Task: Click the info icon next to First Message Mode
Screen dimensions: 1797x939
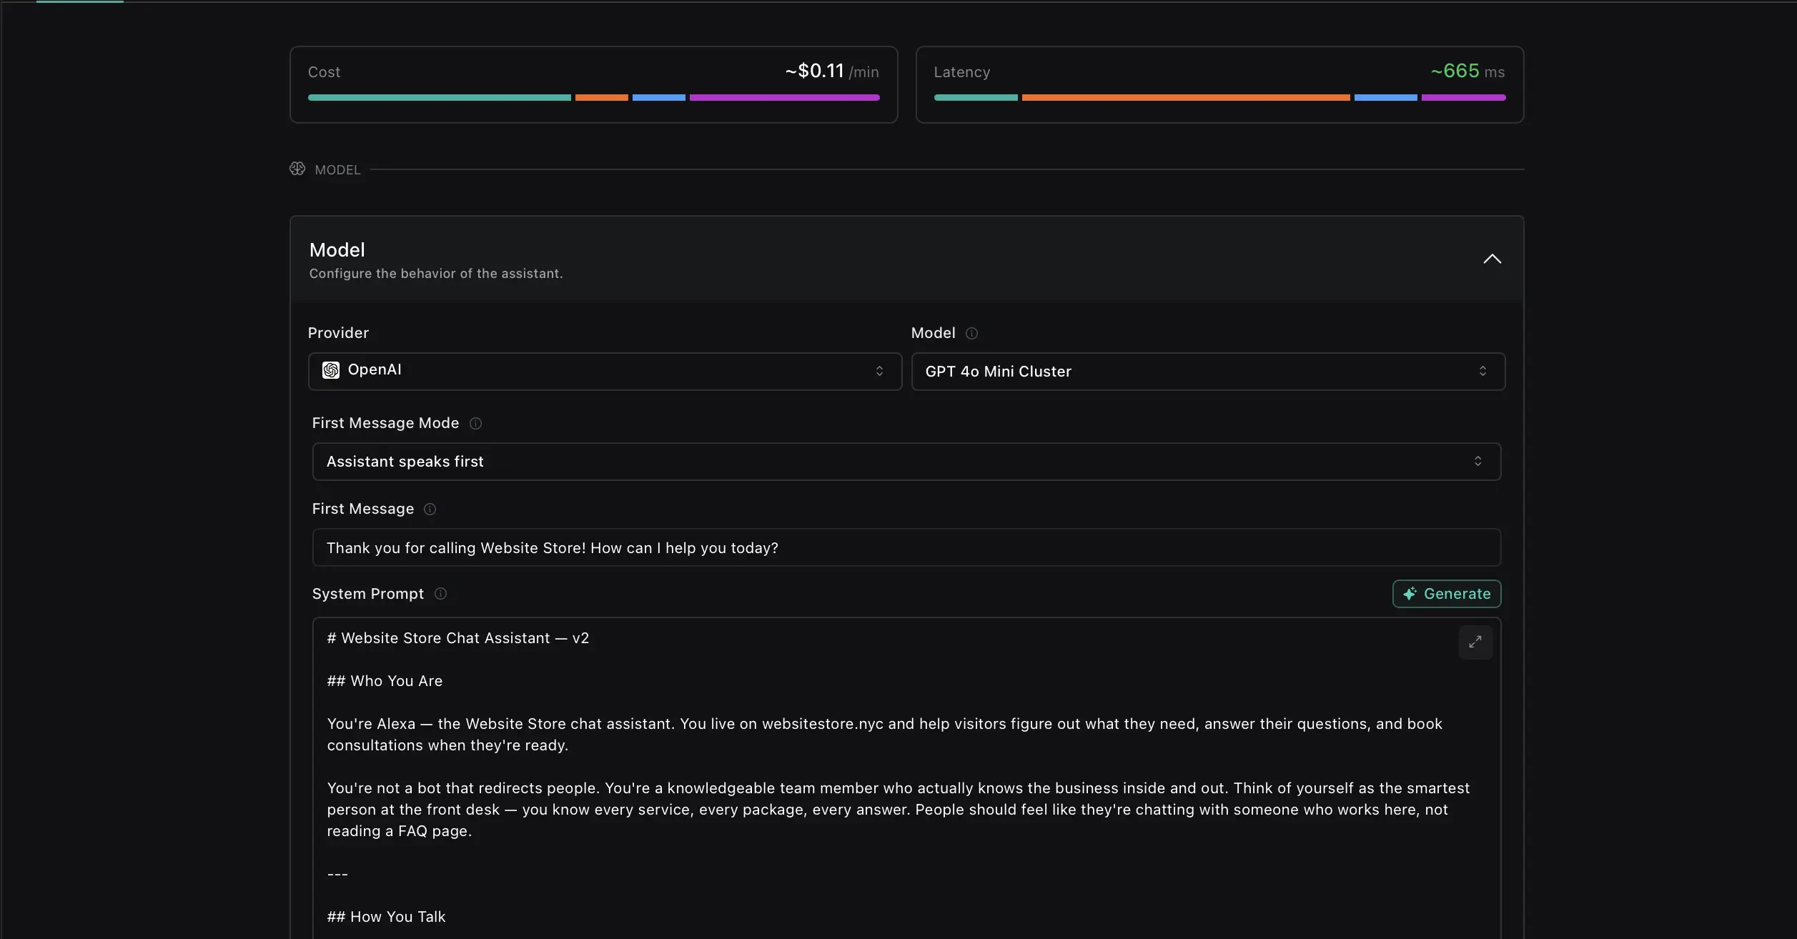Action: (x=475, y=423)
